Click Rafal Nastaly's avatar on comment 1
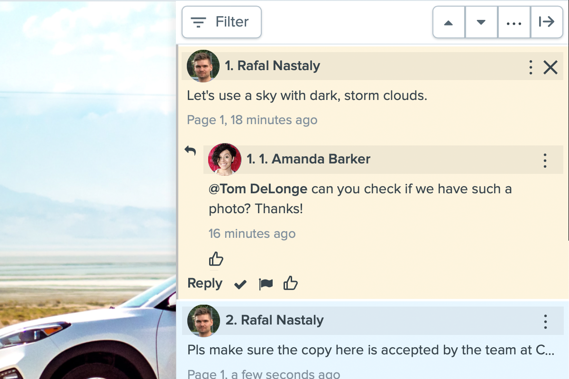 coord(203,66)
